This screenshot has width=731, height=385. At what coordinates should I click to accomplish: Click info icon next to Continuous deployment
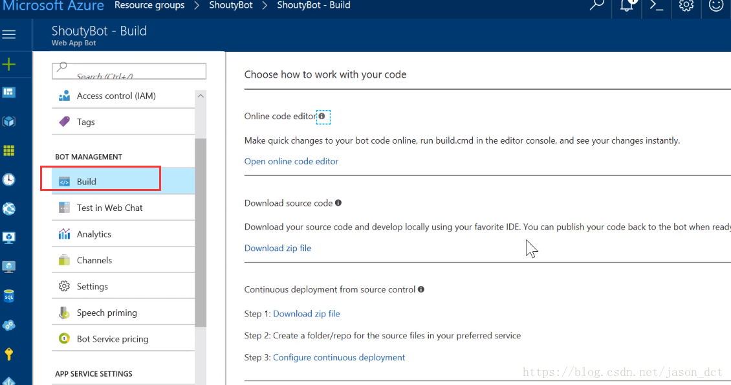421,289
